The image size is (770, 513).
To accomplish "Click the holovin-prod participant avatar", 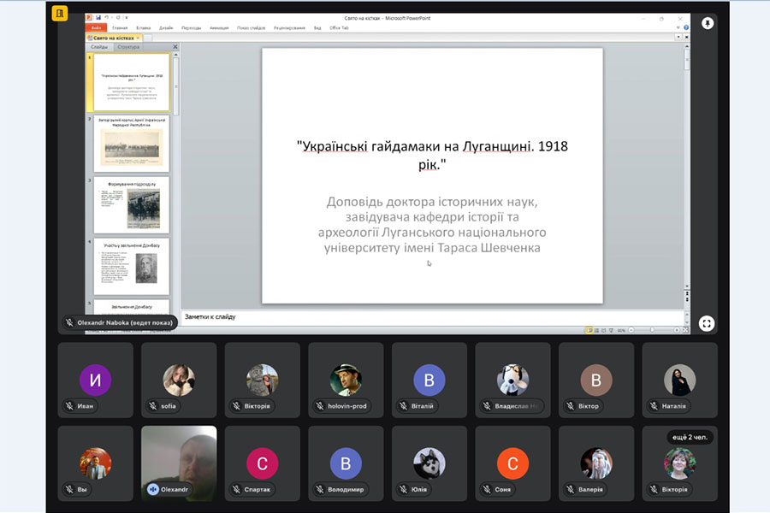I will point(346,379).
